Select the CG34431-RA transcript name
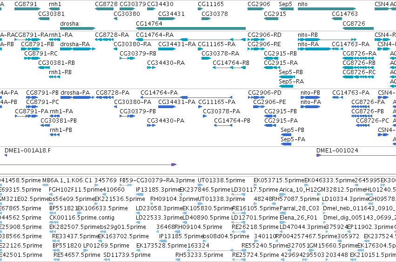Screen dimensions: 396x262 [177, 44]
